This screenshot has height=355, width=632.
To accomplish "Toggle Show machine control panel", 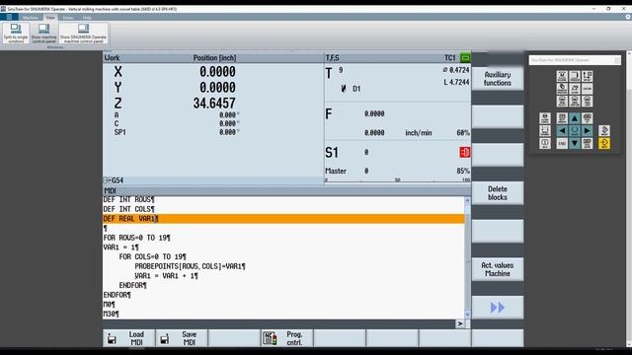I will tap(43, 33).
